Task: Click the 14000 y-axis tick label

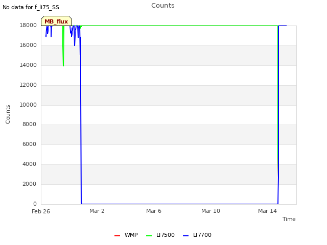Action: [28, 65]
